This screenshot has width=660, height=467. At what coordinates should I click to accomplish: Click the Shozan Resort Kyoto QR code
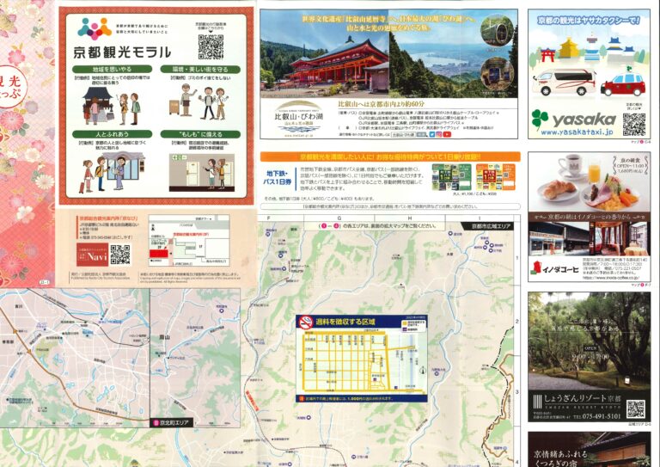[x=634, y=409]
